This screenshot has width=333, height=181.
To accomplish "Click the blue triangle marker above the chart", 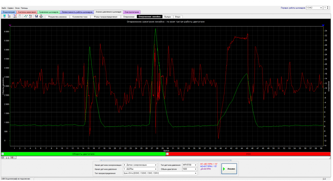I will [323, 25].
